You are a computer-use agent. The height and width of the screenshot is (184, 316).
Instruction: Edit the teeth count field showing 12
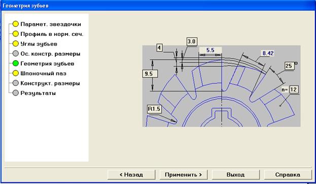294,89
